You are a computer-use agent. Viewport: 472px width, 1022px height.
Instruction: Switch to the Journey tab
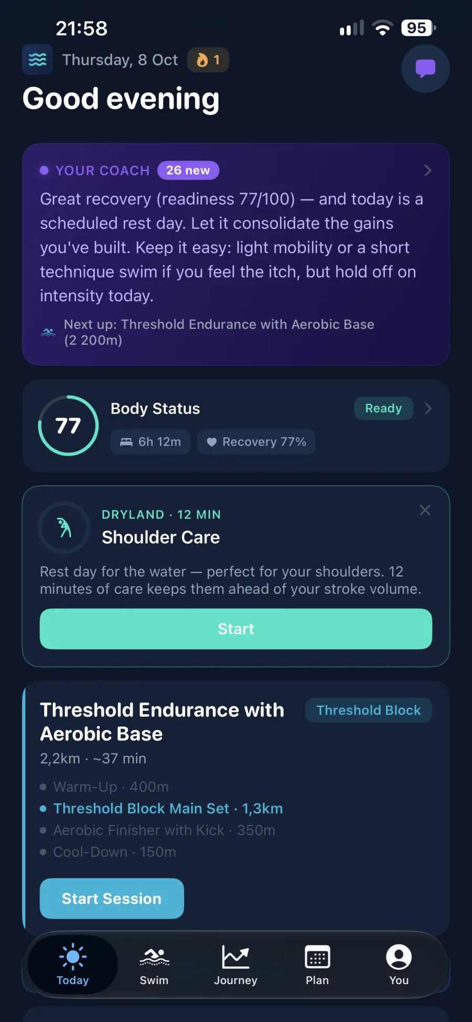(x=235, y=965)
